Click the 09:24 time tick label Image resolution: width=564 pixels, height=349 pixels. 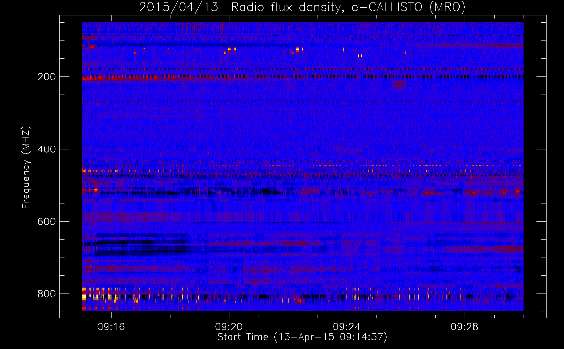(347, 327)
